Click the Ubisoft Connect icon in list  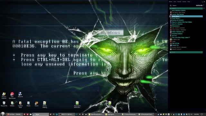pyautogui.click(x=171, y=49)
